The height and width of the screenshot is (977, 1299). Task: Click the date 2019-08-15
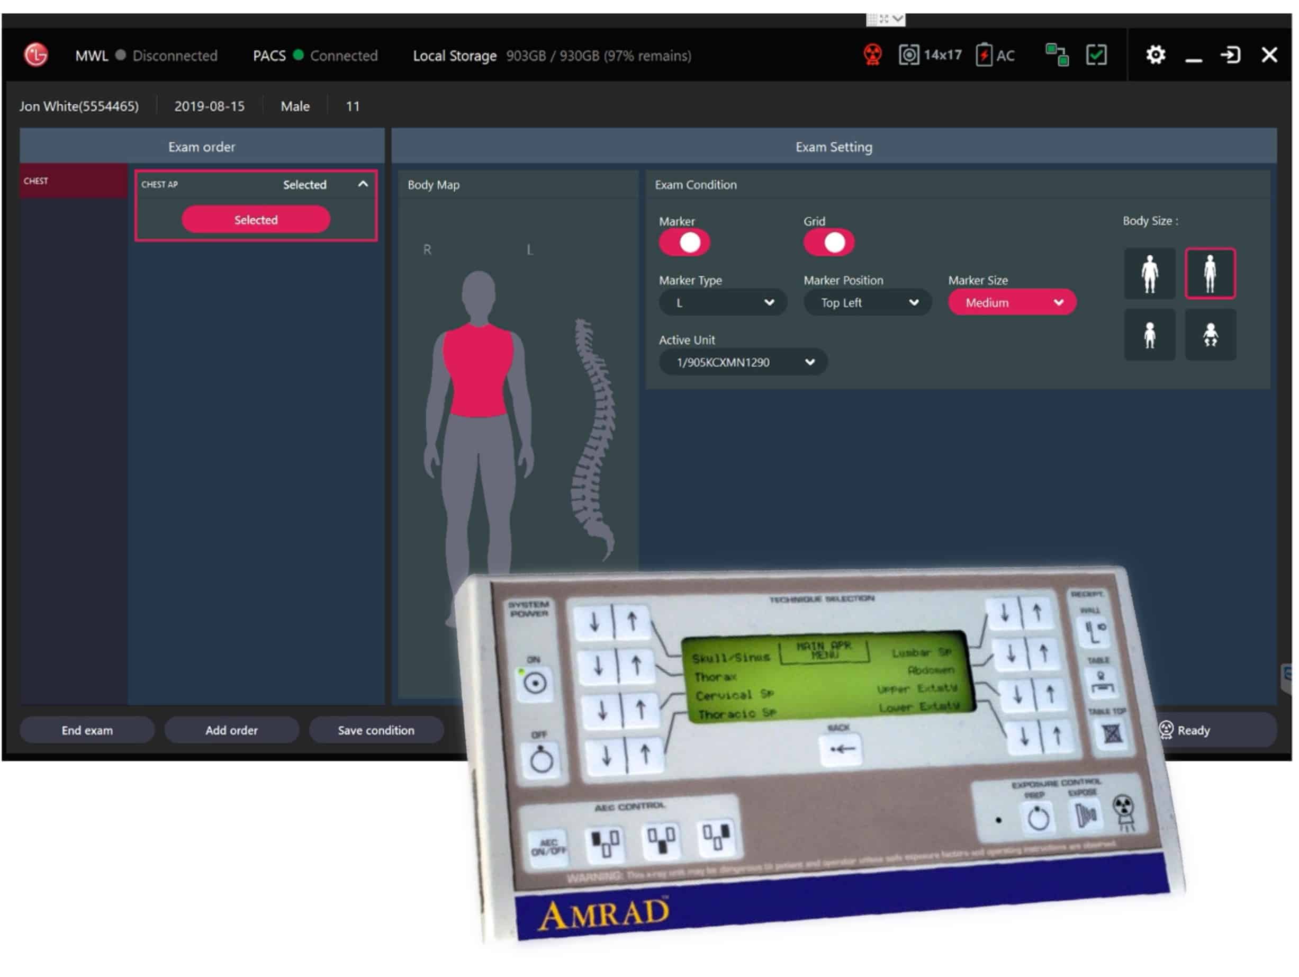point(210,106)
